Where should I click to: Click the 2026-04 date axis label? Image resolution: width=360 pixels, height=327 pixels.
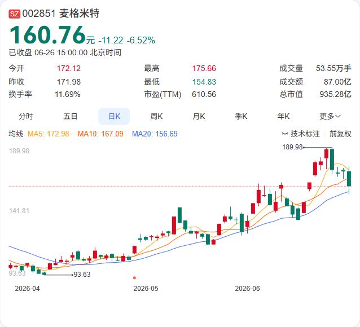tap(27, 289)
